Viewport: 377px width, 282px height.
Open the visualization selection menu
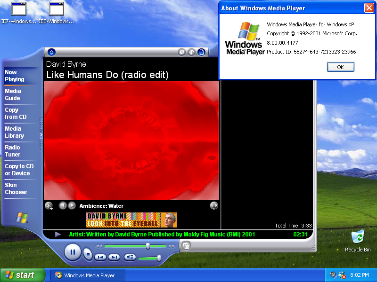[49, 206]
